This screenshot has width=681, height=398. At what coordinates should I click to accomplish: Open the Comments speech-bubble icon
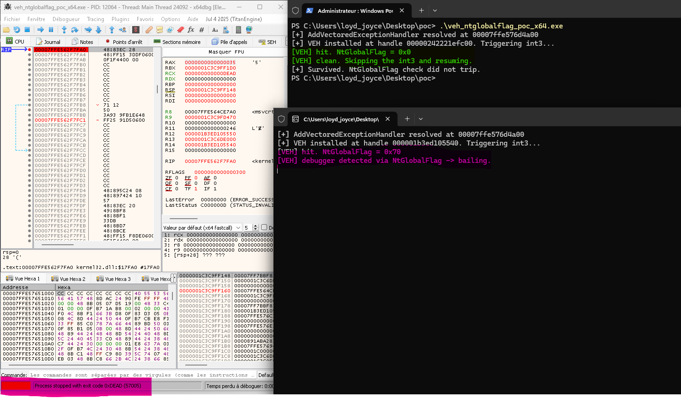point(160,30)
